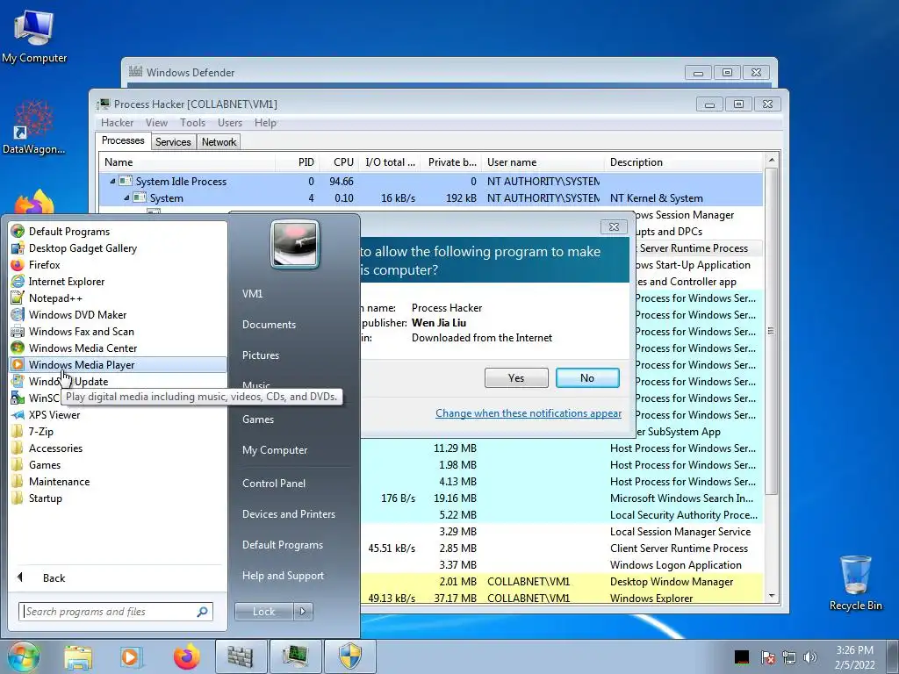
Task: Click the process list scroll-down arrow
Action: (772, 596)
